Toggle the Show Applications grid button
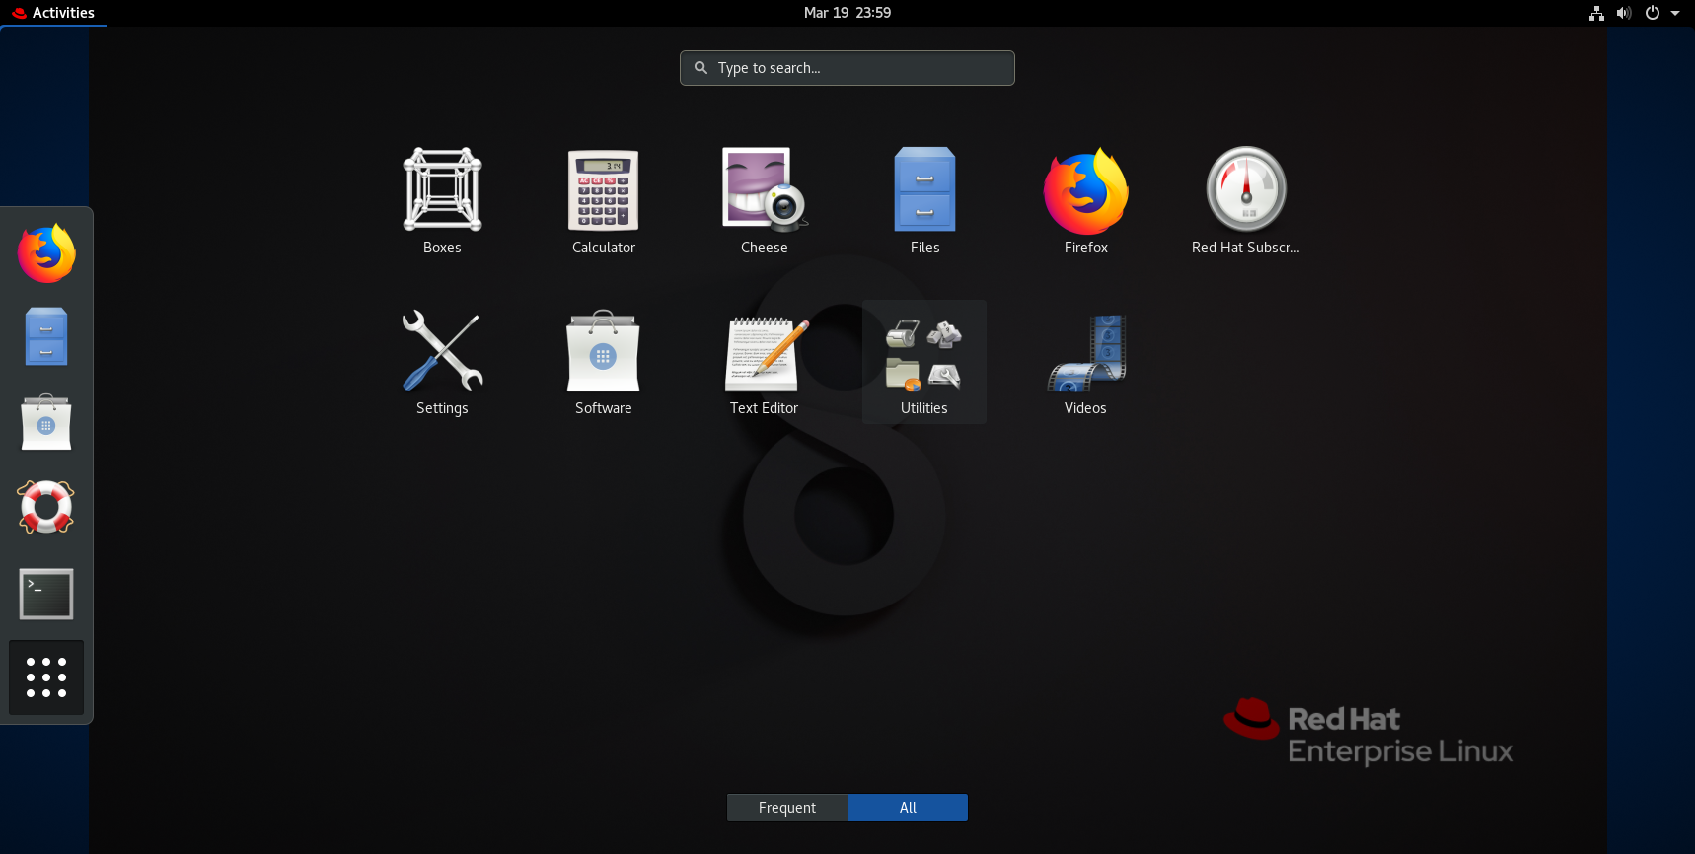Image resolution: width=1695 pixels, height=854 pixels. tap(46, 677)
